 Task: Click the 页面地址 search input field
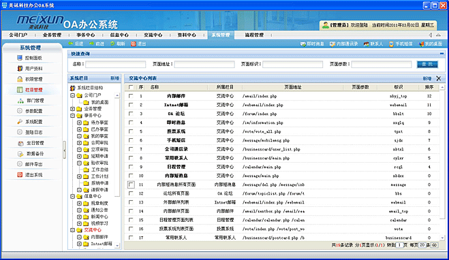click(x=204, y=65)
